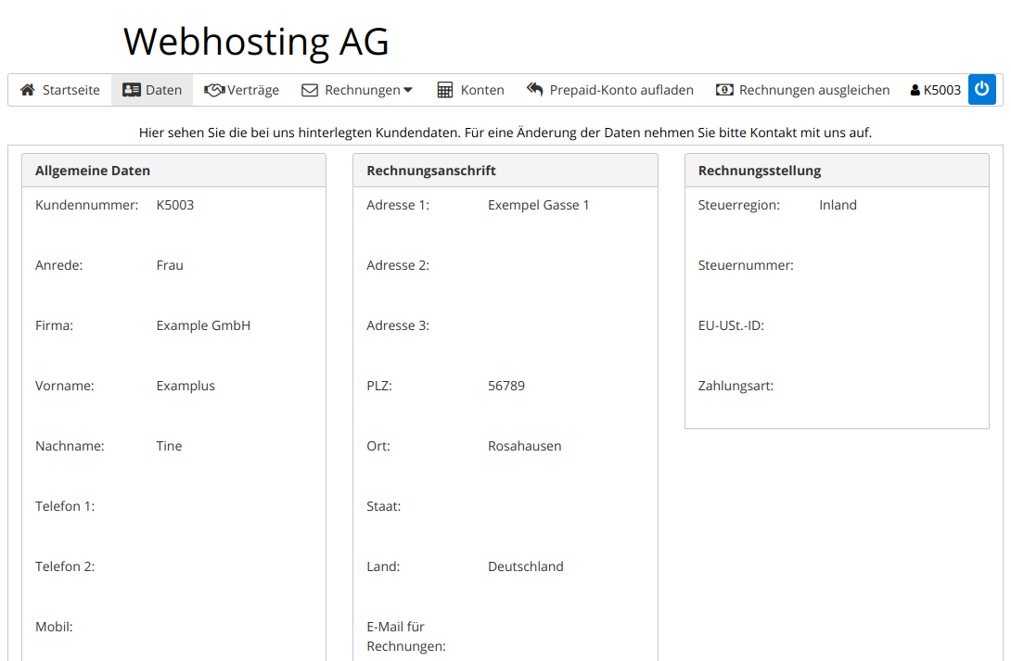Open Rechnungen ausgleichen link
This screenshot has width=1011, height=661.
point(814,90)
